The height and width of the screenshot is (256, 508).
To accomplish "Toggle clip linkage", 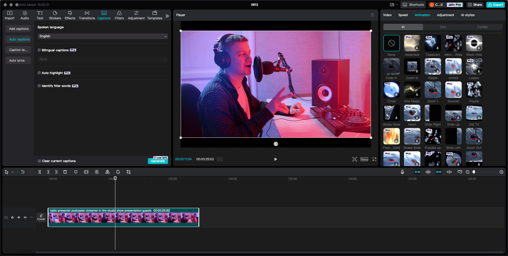I will pyautogui.click(x=439, y=172).
